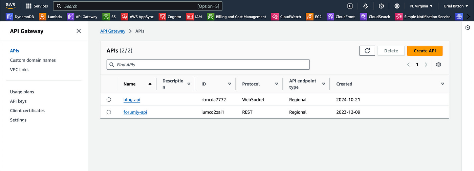Follow the API Gateway breadcrumb link
Screen dimensions: 474x171
tap(113, 31)
